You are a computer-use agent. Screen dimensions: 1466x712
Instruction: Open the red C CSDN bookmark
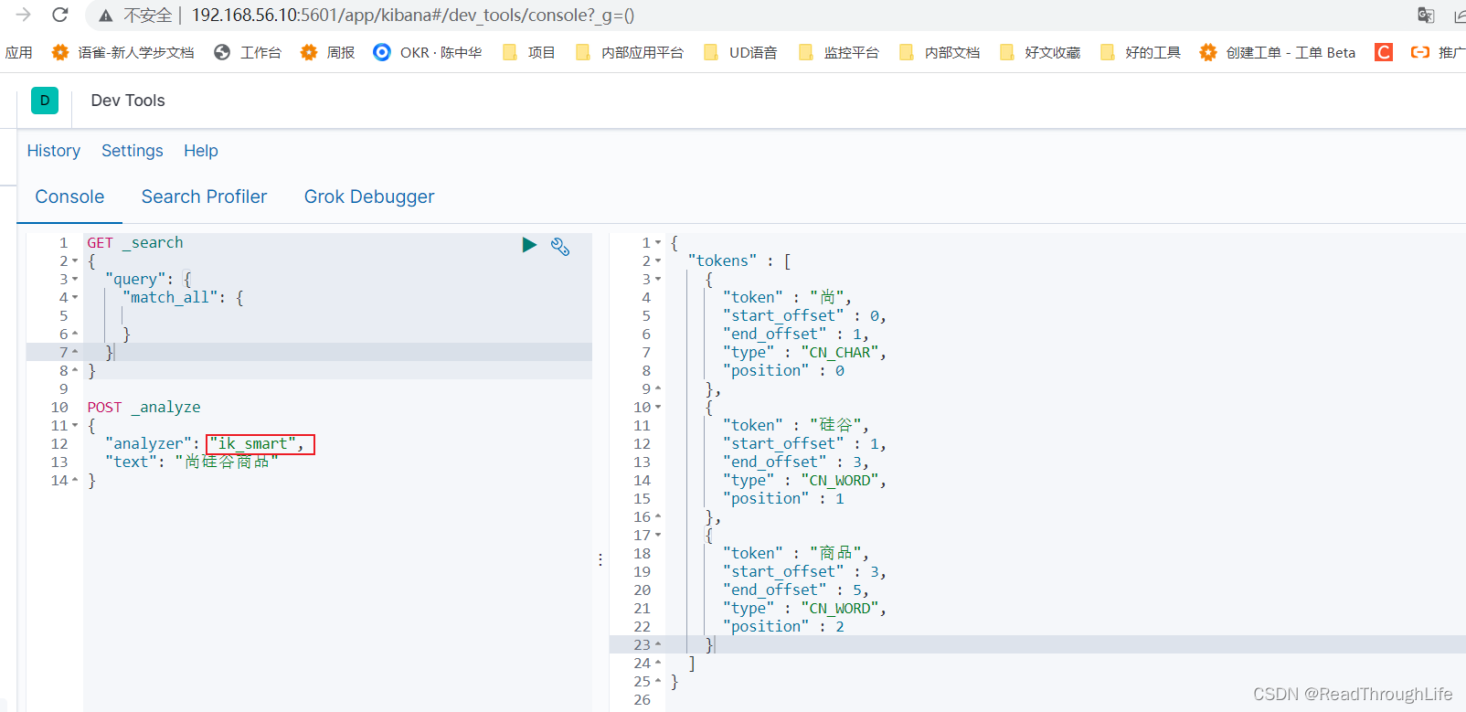pyautogui.click(x=1384, y=52)
